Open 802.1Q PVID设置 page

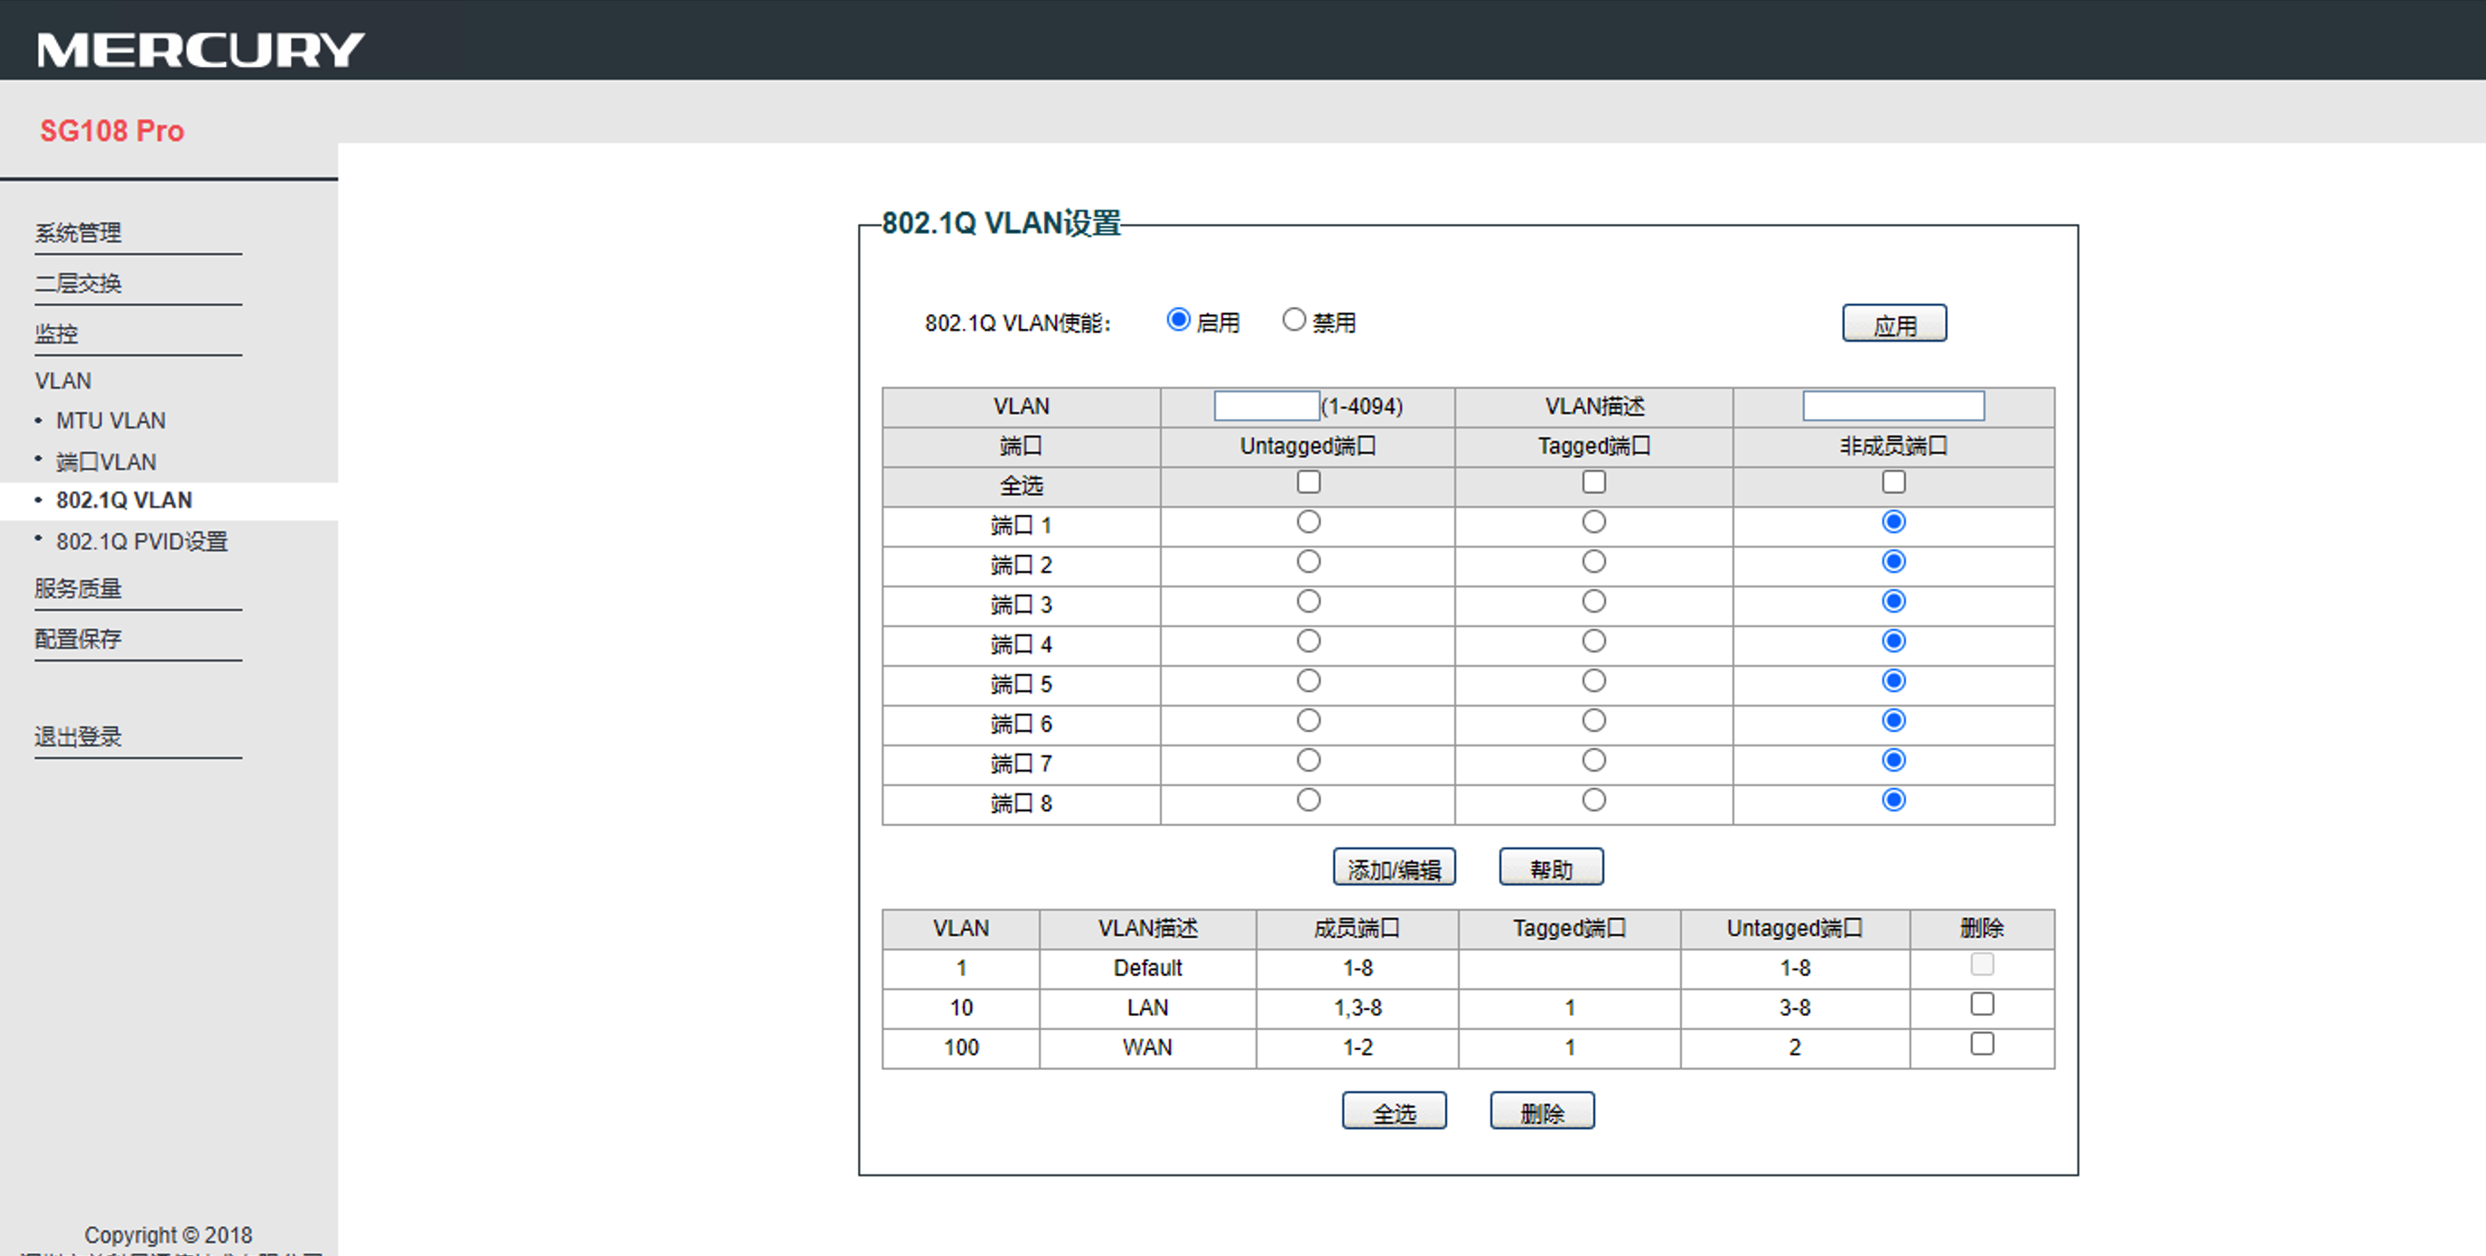click(x=142, y=541)
